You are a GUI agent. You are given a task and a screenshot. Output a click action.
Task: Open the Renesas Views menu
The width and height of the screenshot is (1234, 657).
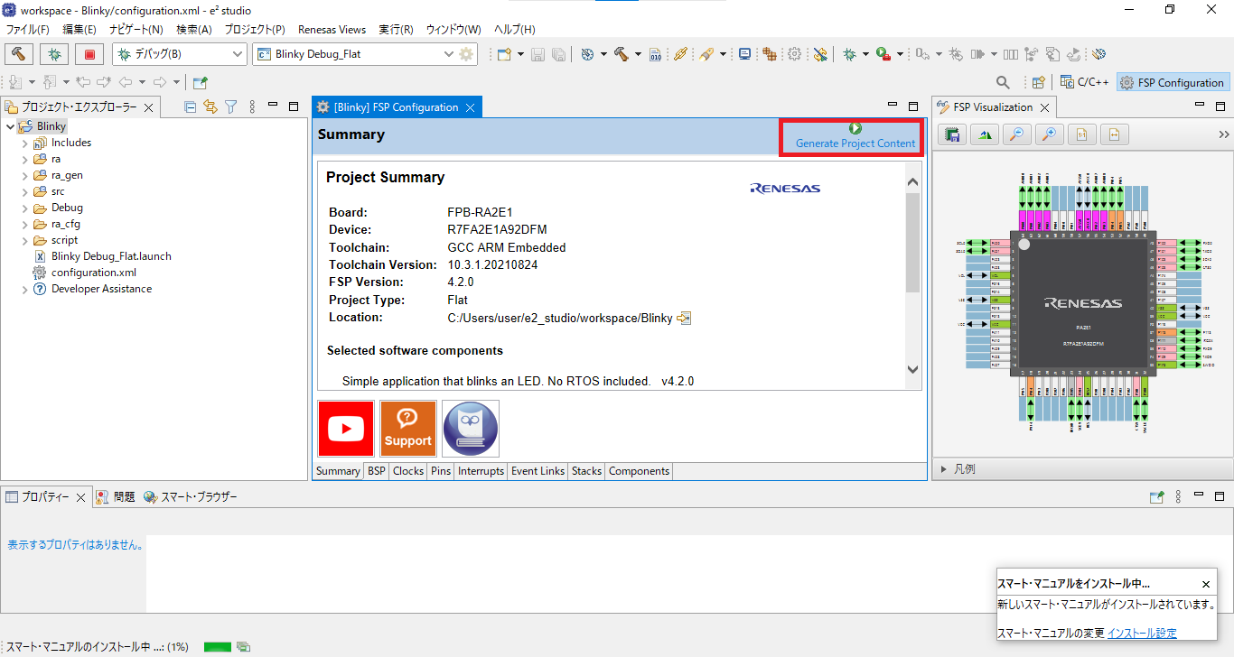332,30
